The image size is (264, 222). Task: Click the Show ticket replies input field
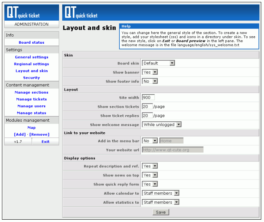(147, 115)
